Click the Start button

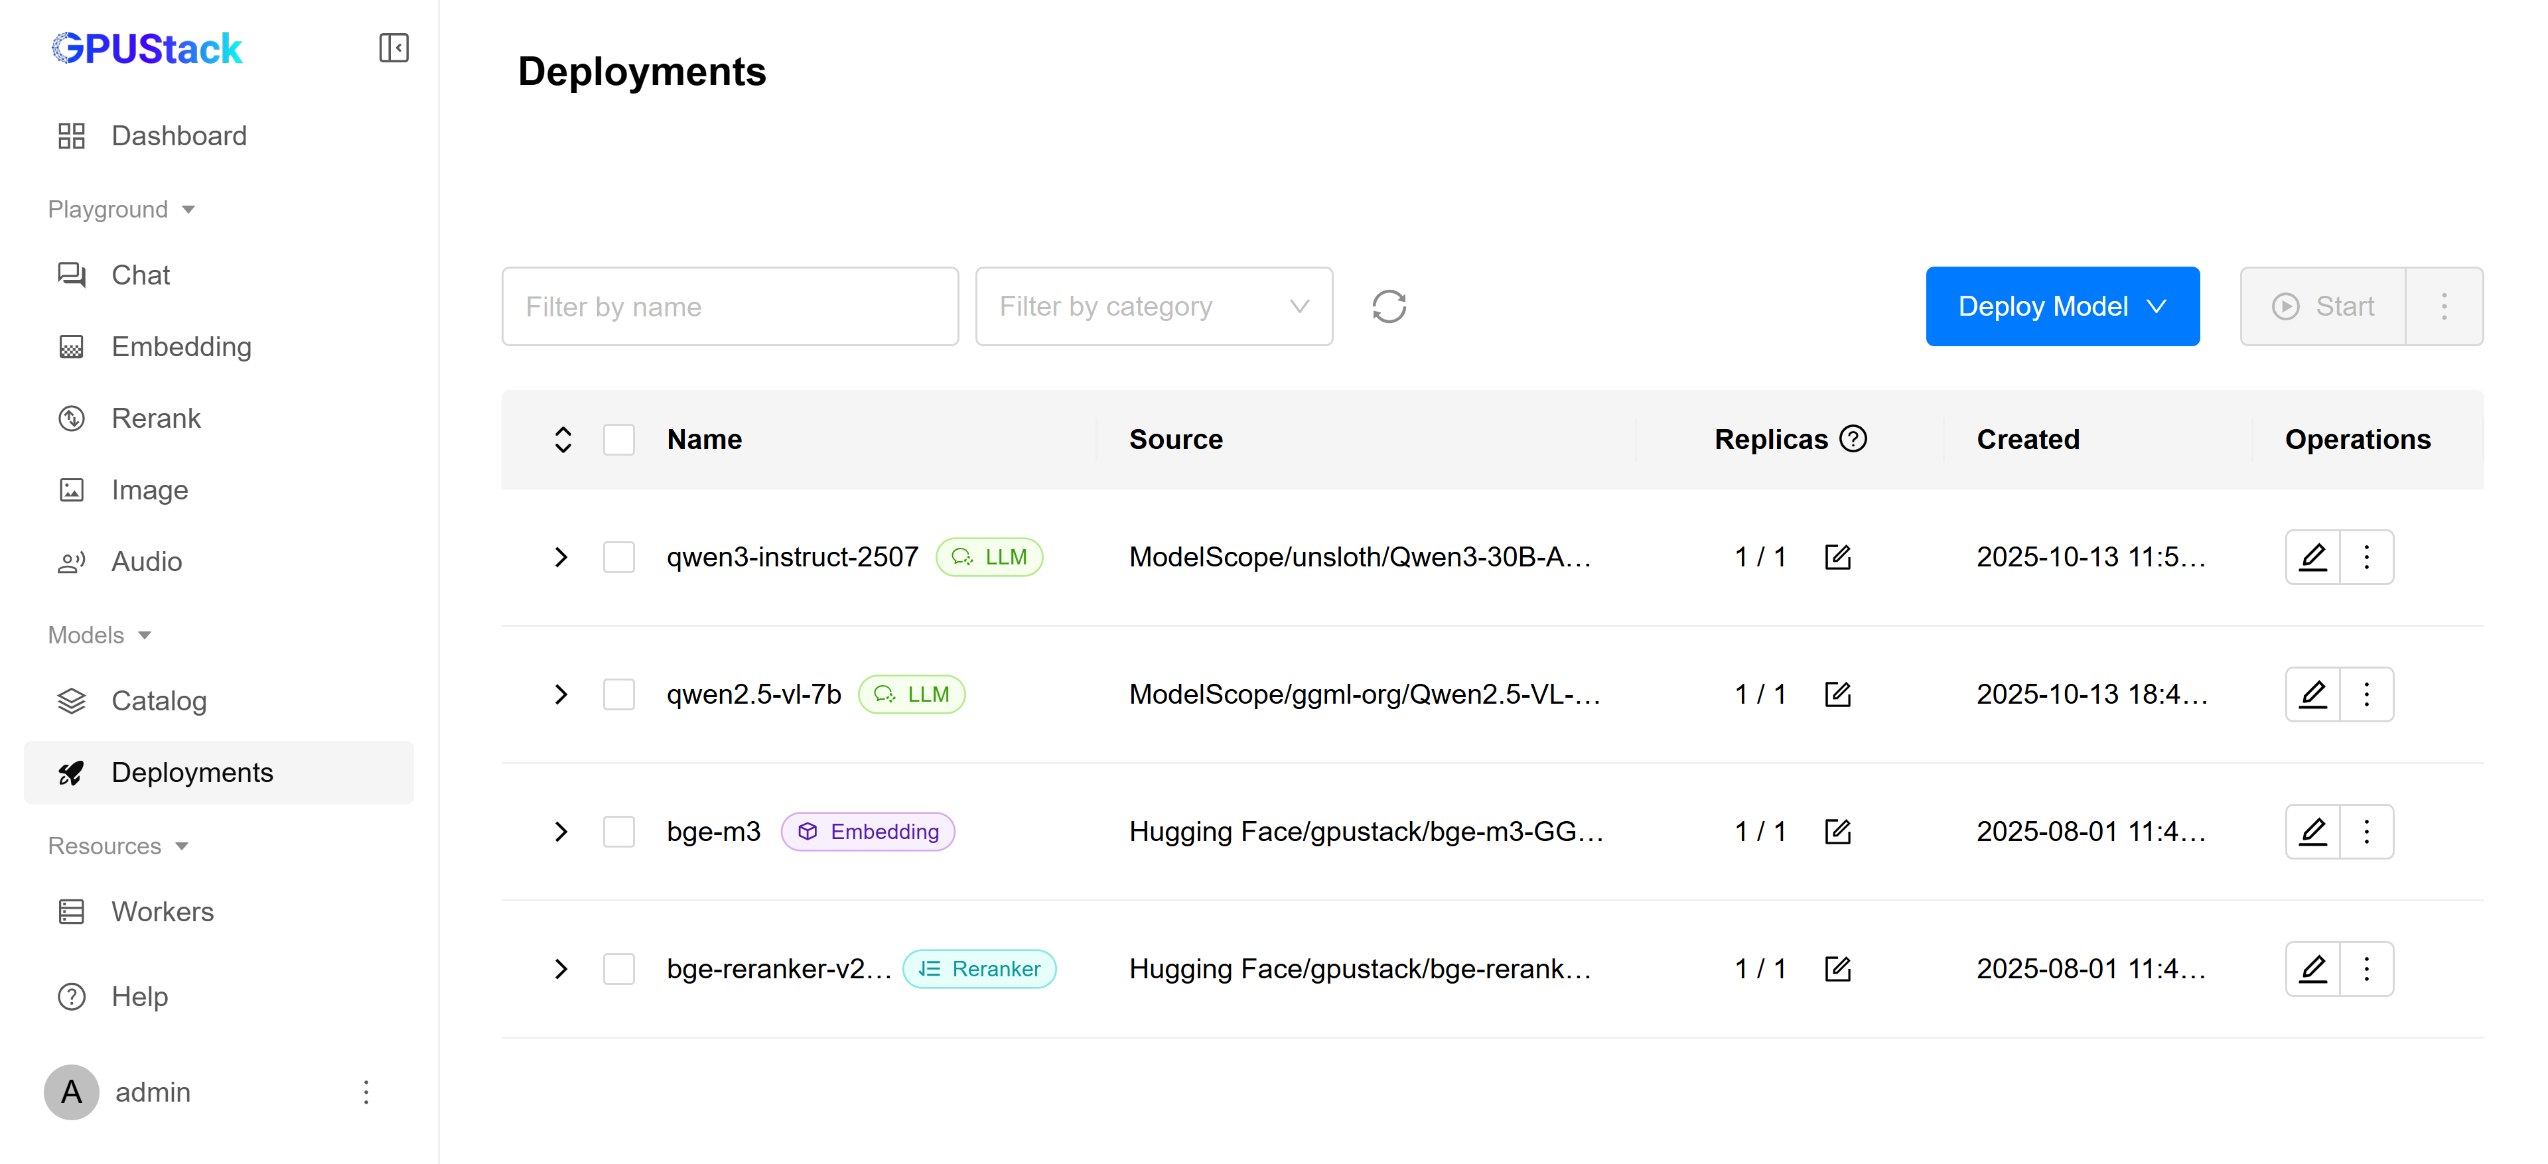2322,306
